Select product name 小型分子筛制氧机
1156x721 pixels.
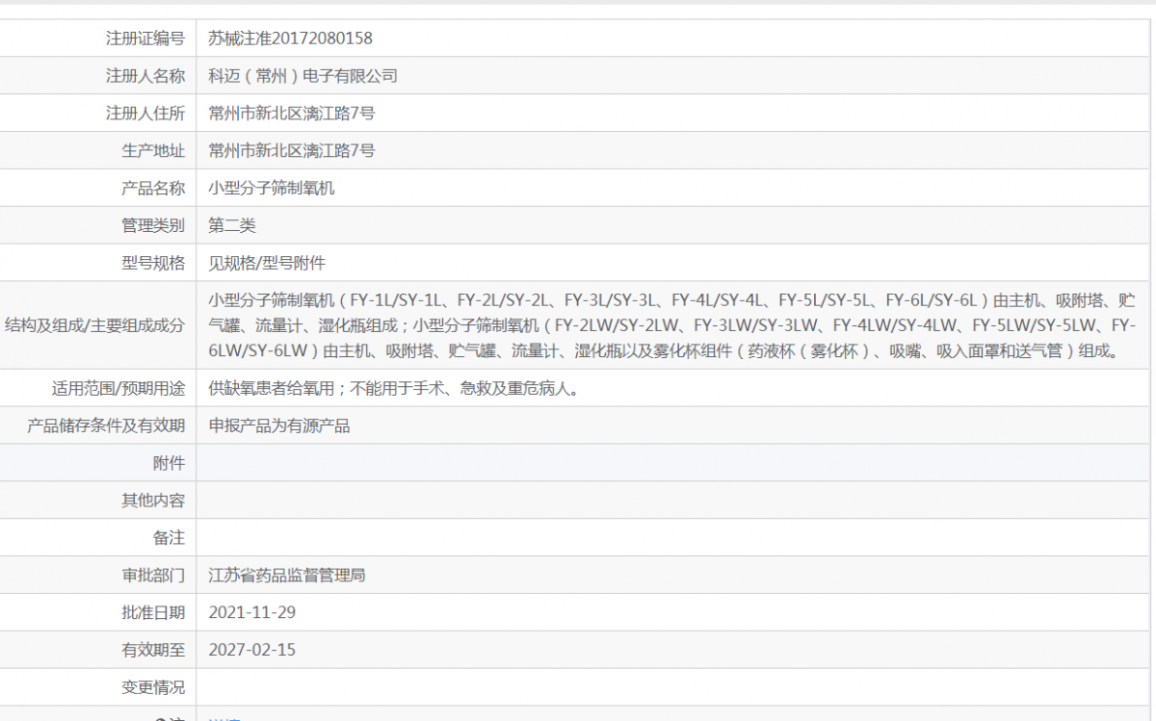pyautogui.click(x=272, y=189)
